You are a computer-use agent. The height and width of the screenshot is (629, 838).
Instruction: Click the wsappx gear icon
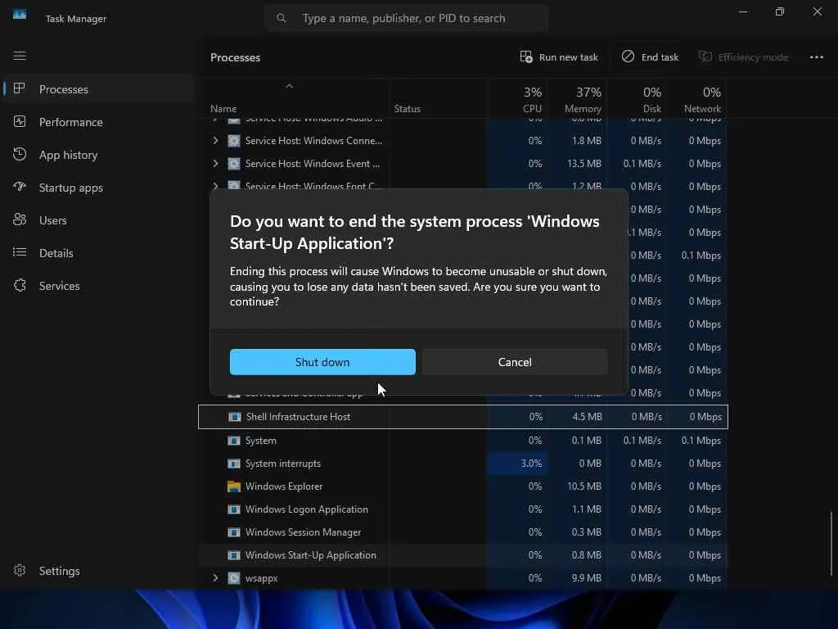coord(234,578)
